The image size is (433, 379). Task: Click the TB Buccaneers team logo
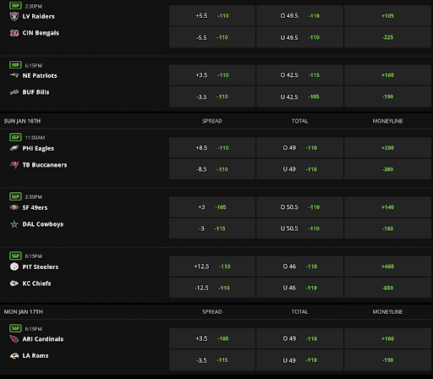point(14,165)
